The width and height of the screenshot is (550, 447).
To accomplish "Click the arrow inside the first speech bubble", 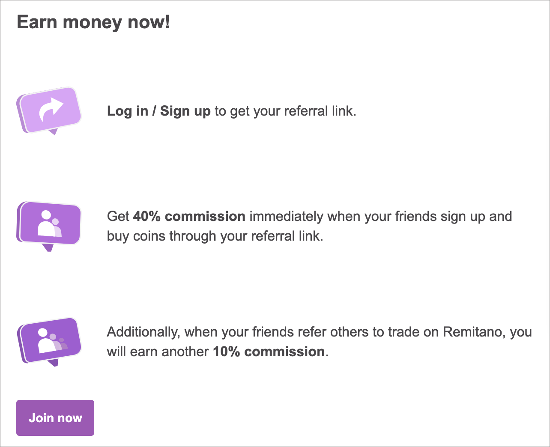I will 51,108.
